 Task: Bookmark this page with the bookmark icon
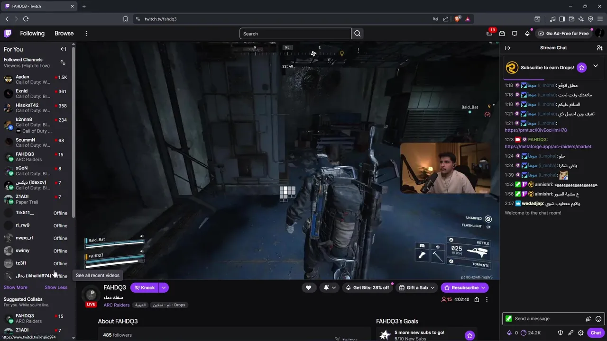(x=125, y=19)
